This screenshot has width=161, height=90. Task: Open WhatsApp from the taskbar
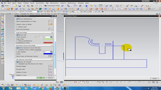[x=50, y=88]
